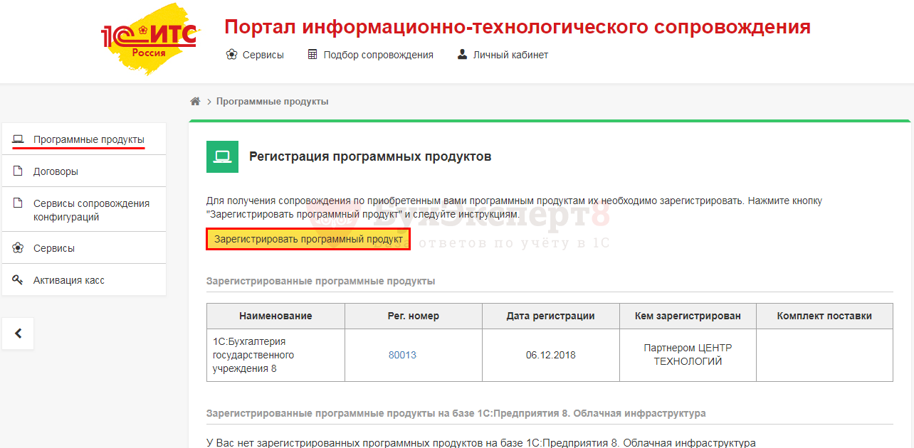This screenshot has height=448, width=914.
Task: Click the flower icon beside header Сервисы
Action: pyautogui.click(x=231, y=55)
